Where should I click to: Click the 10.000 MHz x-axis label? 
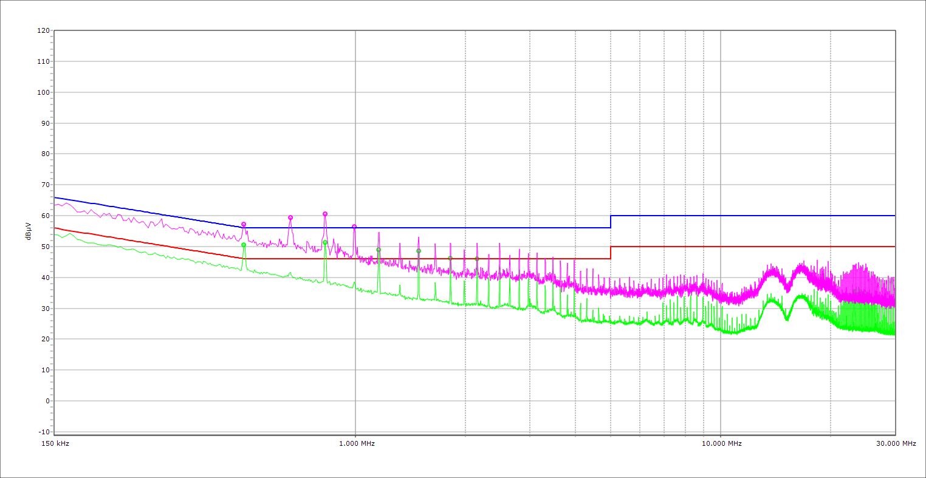pos(722,444)
